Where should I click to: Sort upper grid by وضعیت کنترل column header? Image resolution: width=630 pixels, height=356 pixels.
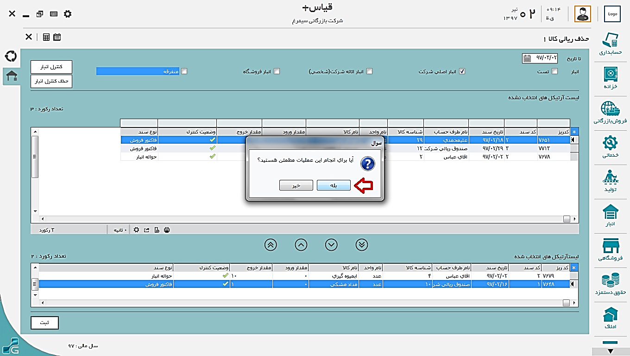coord(187,132)
